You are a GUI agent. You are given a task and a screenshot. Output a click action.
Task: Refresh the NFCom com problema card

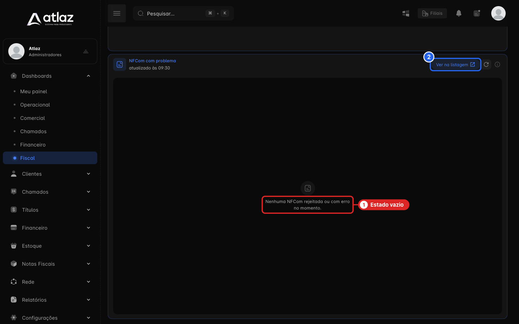pos(486,64)
